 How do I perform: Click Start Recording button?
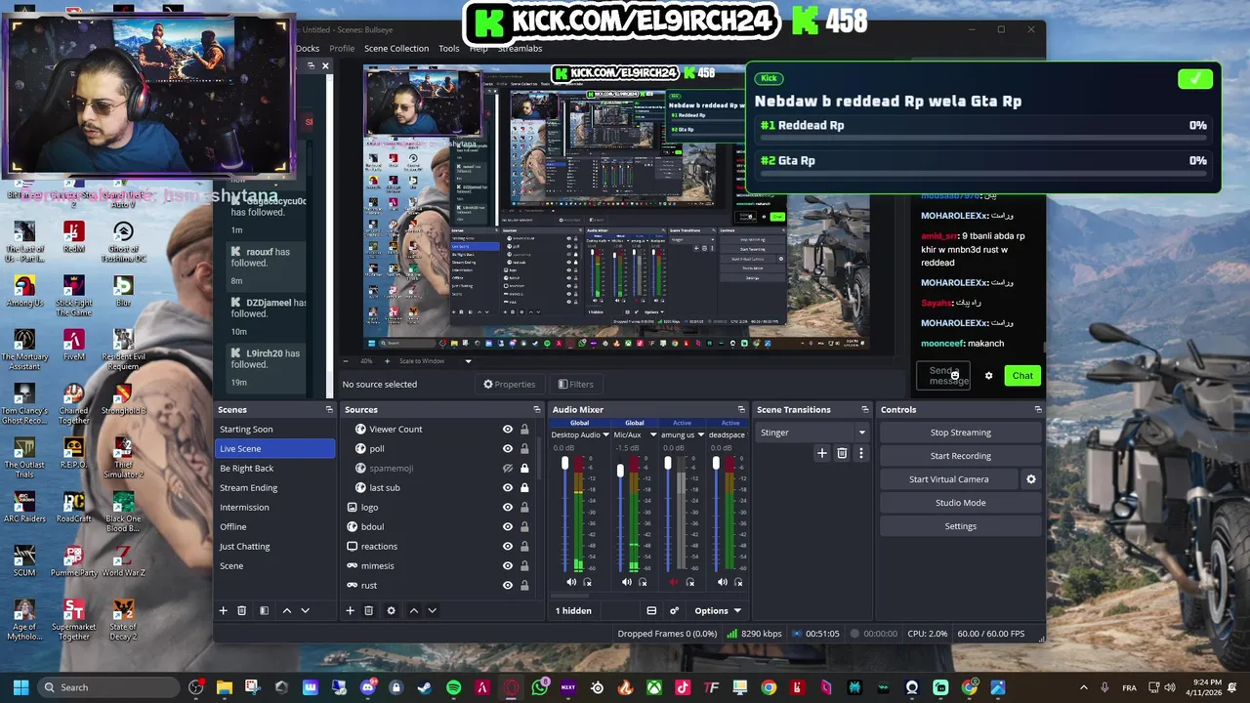961,456
